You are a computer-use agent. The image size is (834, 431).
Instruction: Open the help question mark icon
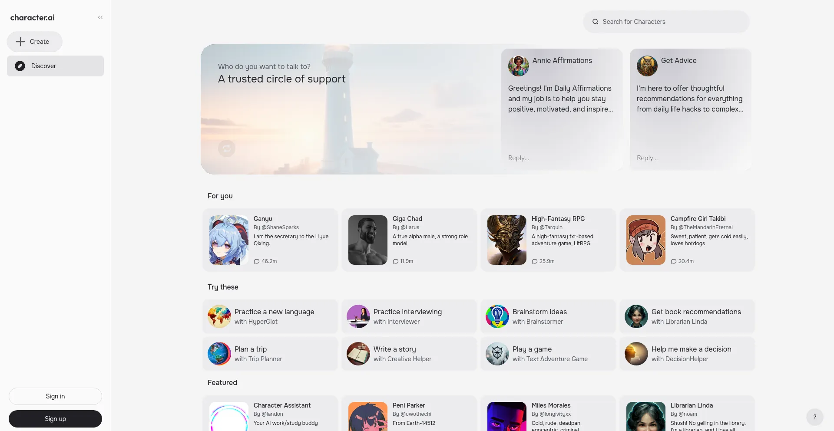[x=814, y=417]
